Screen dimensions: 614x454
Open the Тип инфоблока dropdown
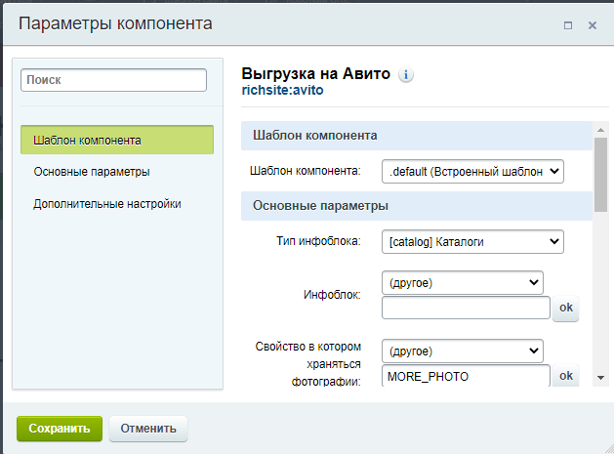472,240
